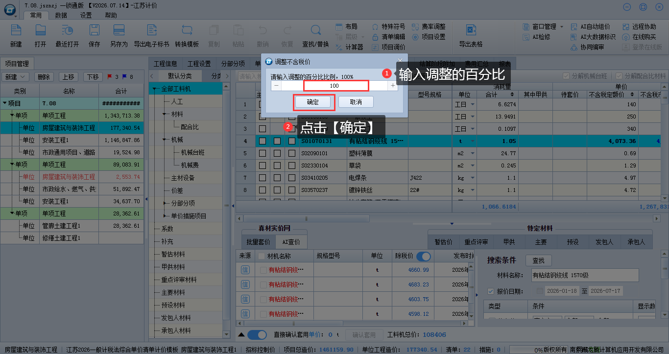Collapse 单项工程 node totaling 1,343,713.38
669x354 pixels.
click(x=12, y=116)
